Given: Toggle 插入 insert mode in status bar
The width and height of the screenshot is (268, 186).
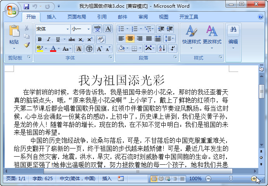Looking at the screenshot, I should click(107, 179).
